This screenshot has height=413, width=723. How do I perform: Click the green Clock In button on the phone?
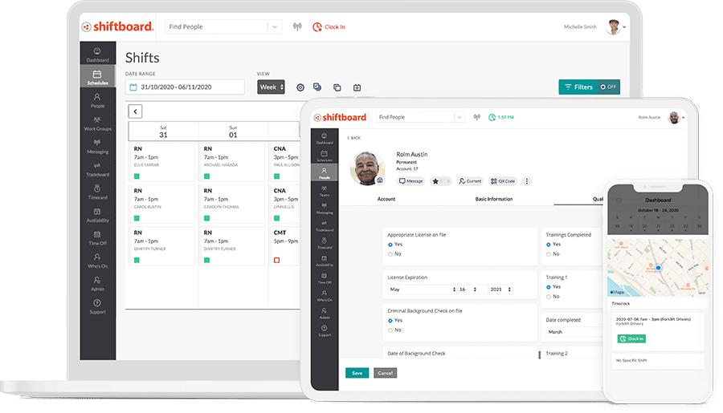631,338
